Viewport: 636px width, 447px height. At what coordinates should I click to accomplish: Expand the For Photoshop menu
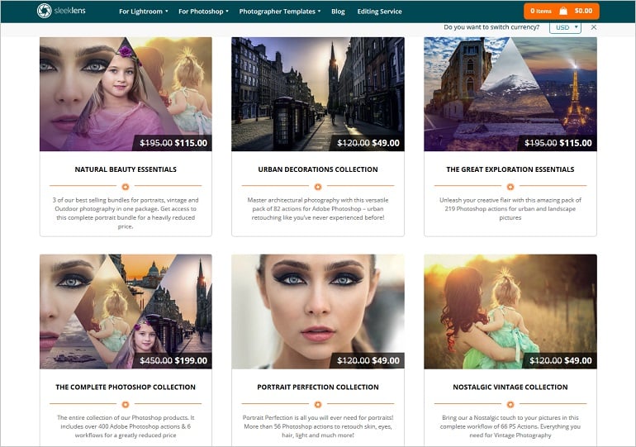click(204, 12)
